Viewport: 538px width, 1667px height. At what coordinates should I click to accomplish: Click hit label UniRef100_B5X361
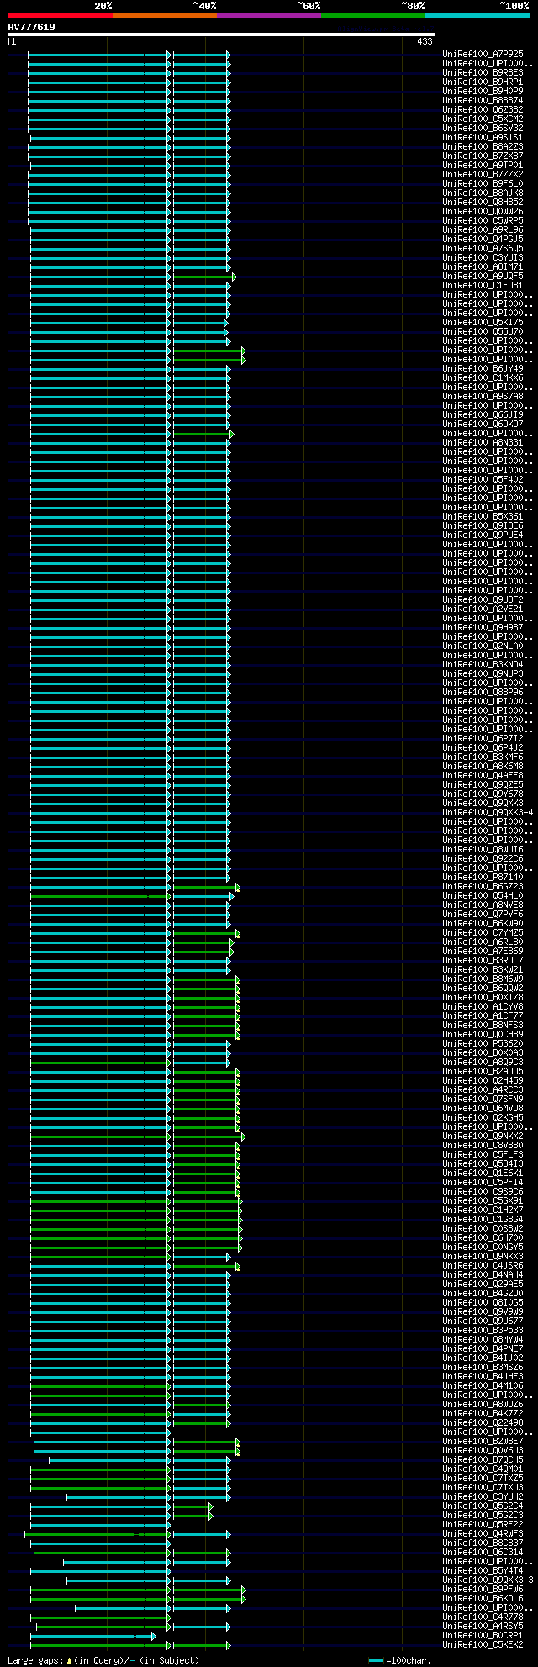pos(483,516)
